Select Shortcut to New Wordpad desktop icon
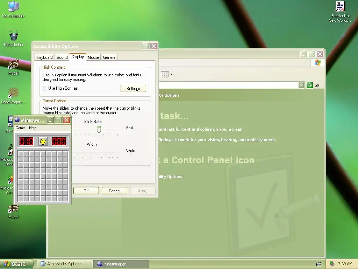The width and height of the screenshot is (358, 269). pyautogui.click(x=340, y=12)
